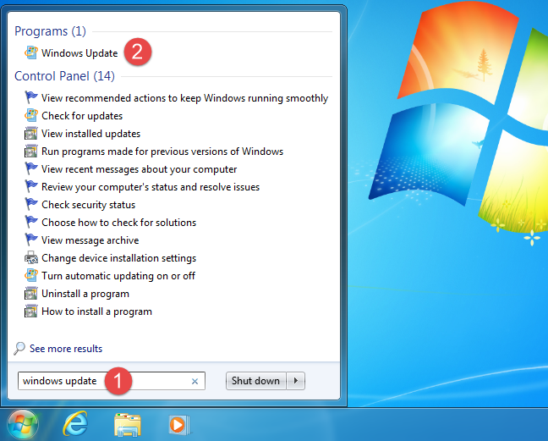Click the Control Panel (14) group header
Image resolution: width=548 pixels, height=441 pixels.
click(64, 76)
